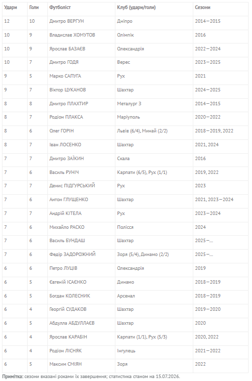Screen dimensions: 252x381
Task: Select Денис ПІДГУРСЬКИЙ in the table
Action: (72, 186)
